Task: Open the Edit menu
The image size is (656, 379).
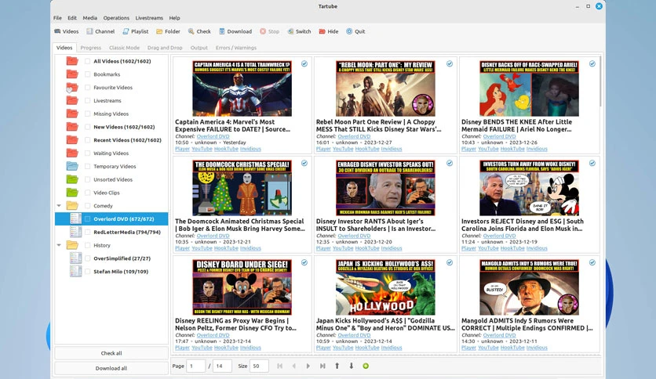Action: pos(72,18)
